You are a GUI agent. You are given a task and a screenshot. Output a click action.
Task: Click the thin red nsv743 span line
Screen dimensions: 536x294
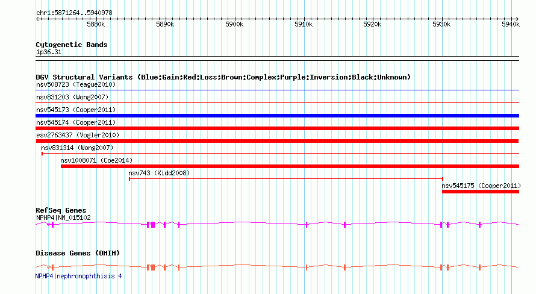pos(286,179)
